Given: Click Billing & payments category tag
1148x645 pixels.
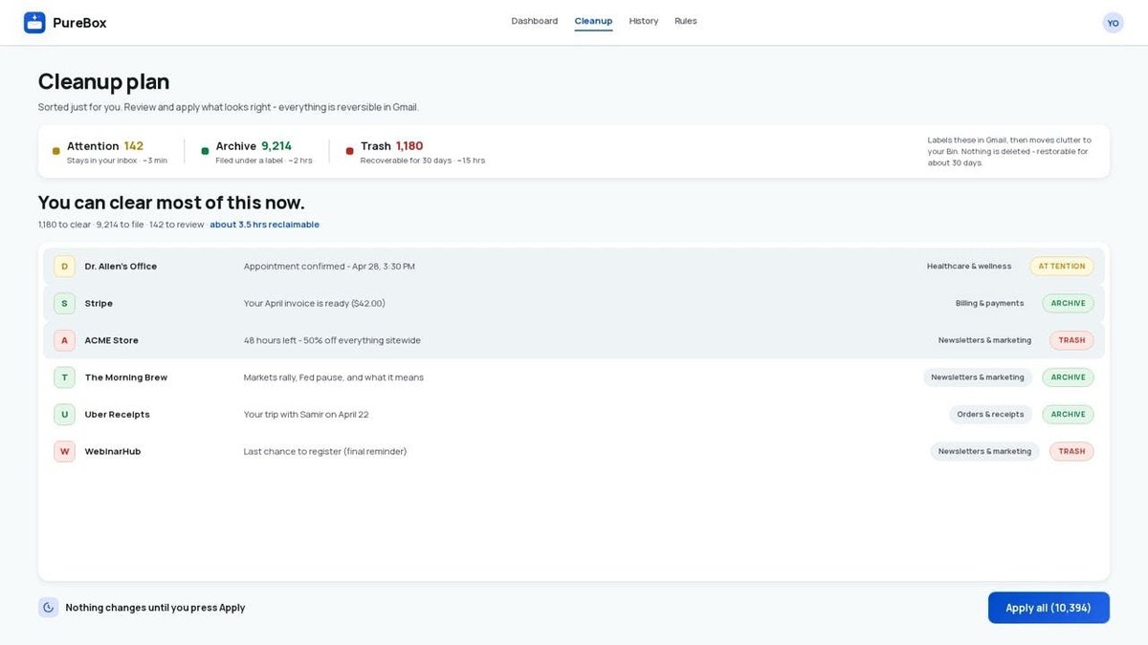Looking at the screenshot, I should coord(989,304).
